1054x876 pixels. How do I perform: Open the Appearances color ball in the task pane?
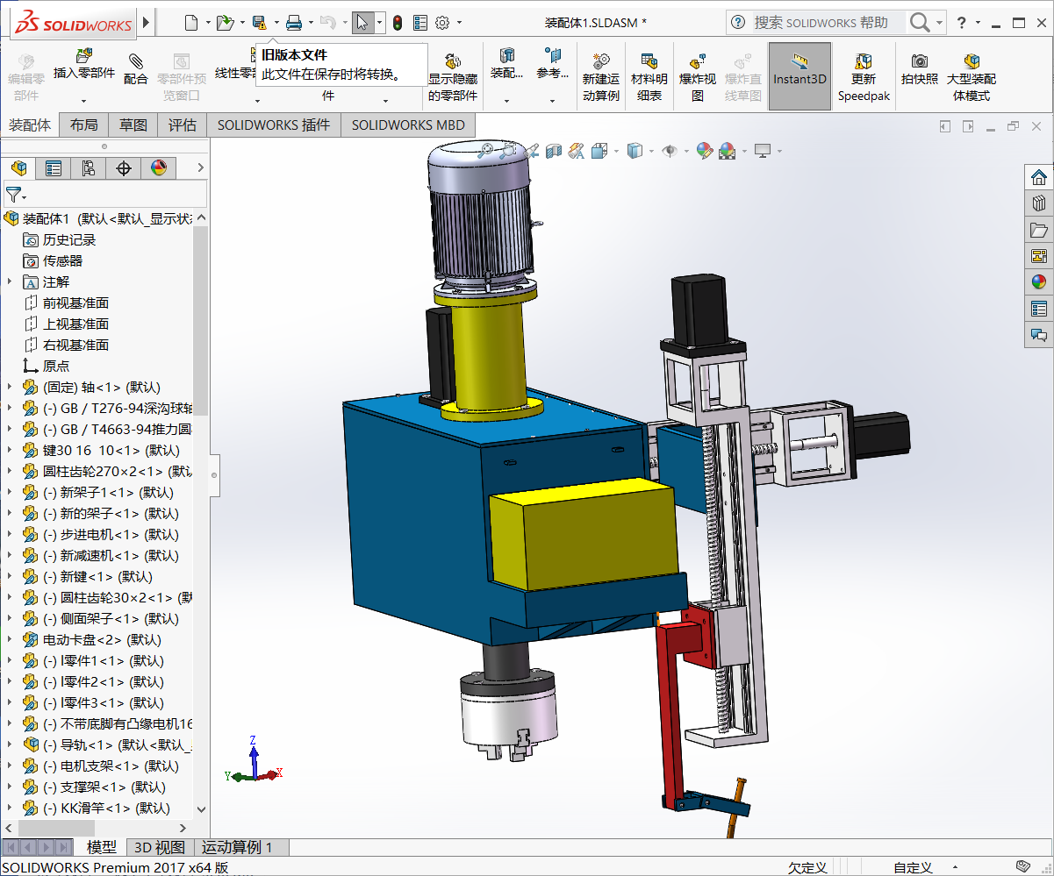pos(1039,282)
